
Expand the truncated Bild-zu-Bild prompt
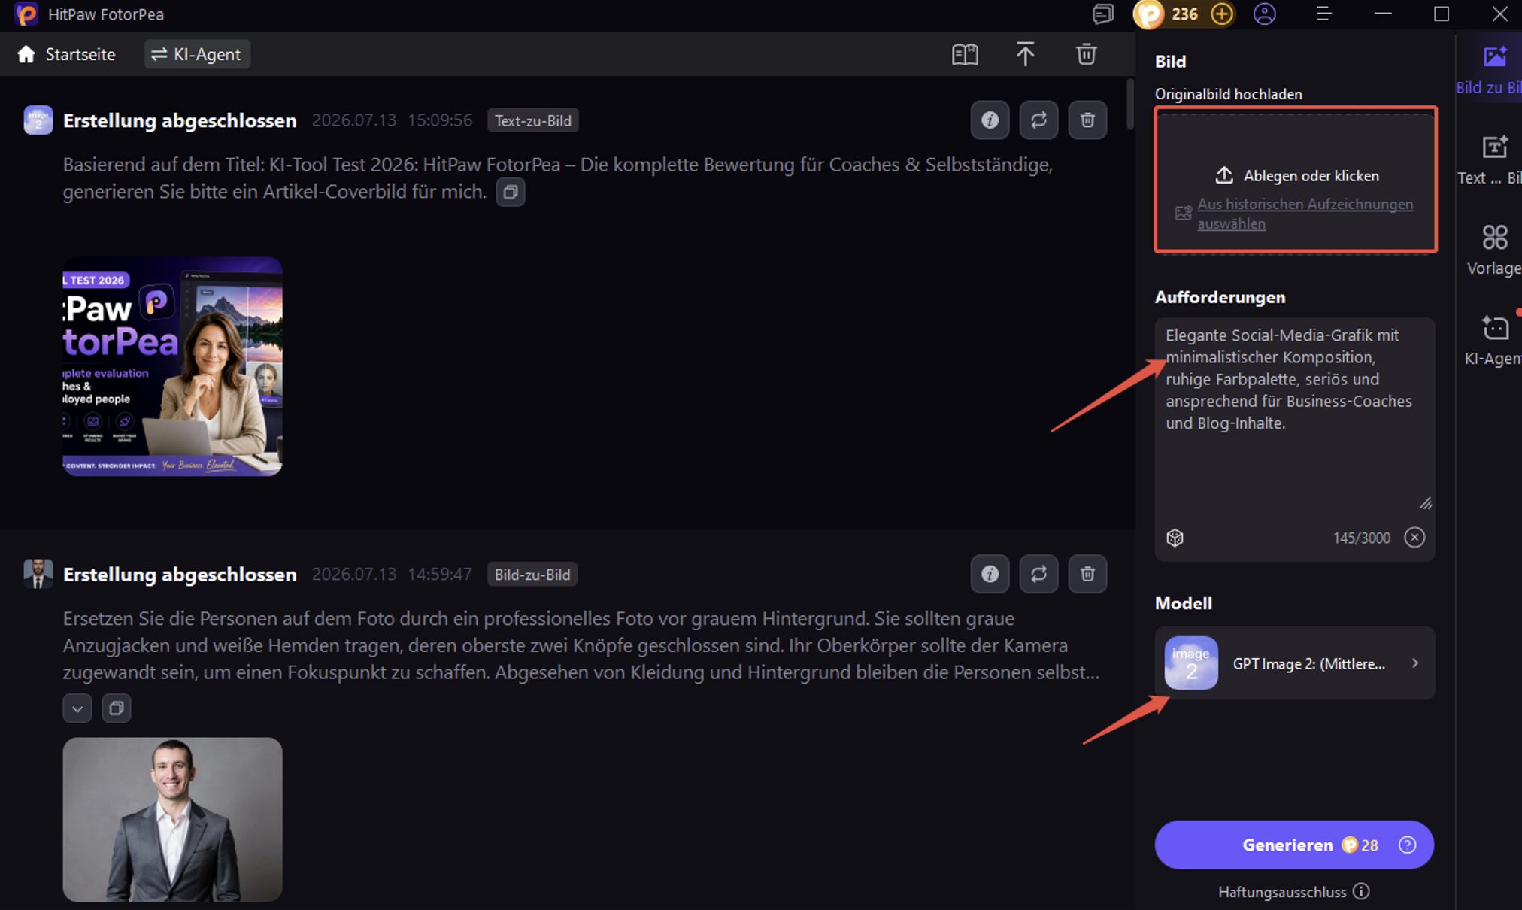[77, 708]
